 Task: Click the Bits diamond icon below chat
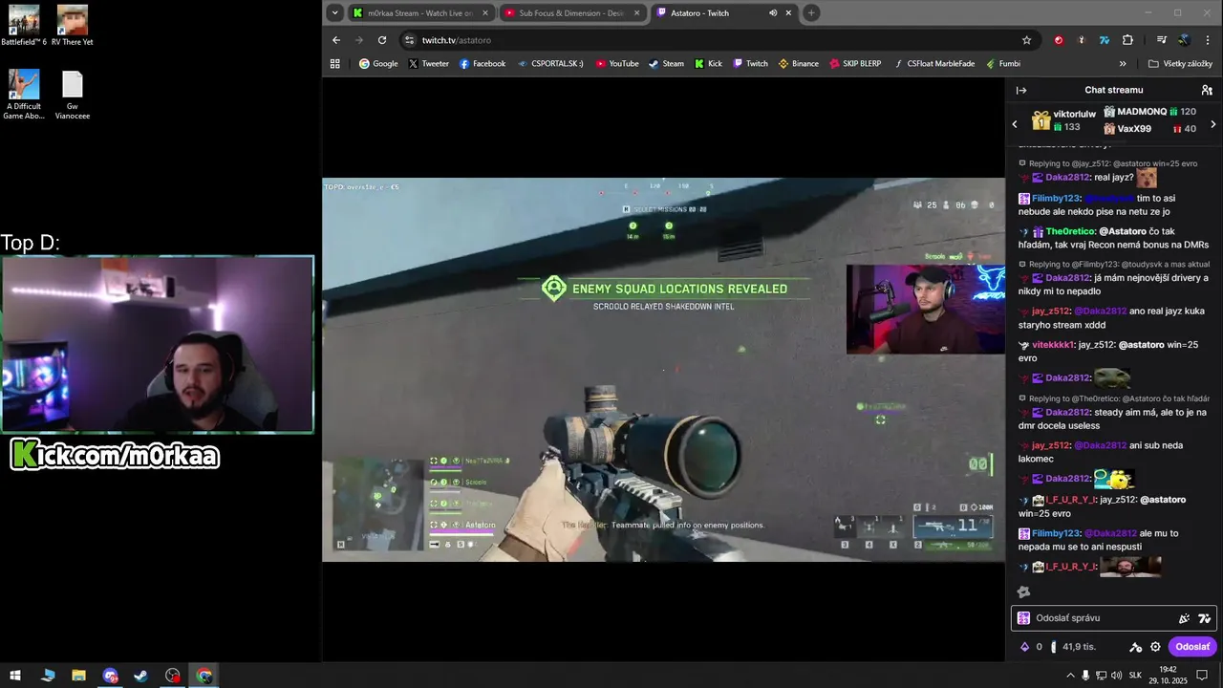[1025, 647]
